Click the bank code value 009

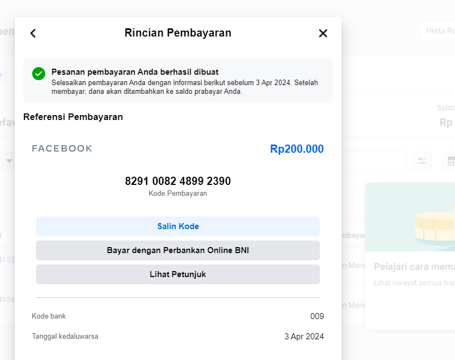click(317, 316)
